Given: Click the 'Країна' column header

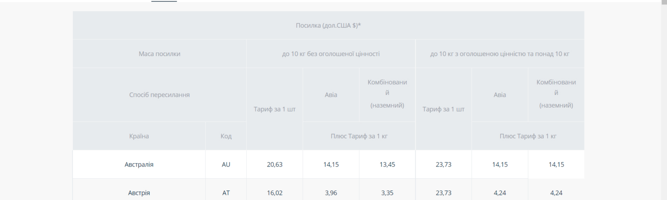Looking at the screenshot, I should [x=139, y=136].
